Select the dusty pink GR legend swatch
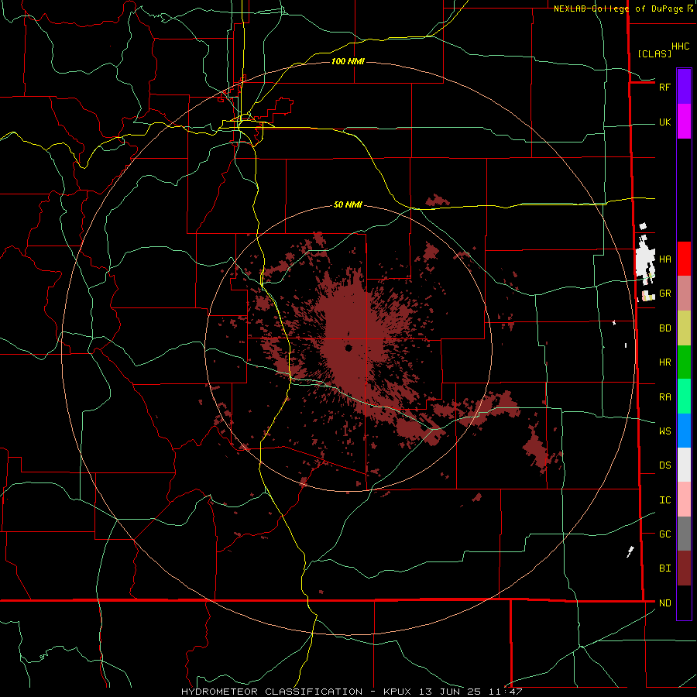Viewport: 697px width, 697px height. 684,294
